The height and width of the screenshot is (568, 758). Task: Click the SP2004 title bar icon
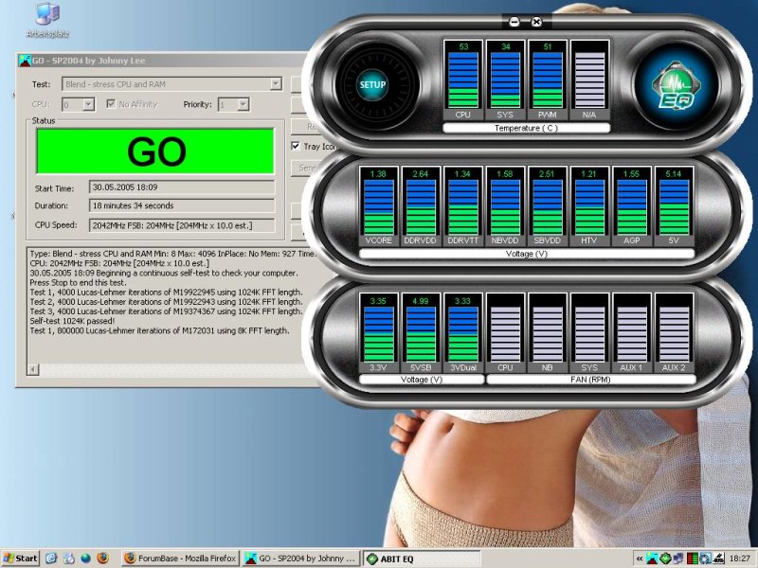click(25, 61)
